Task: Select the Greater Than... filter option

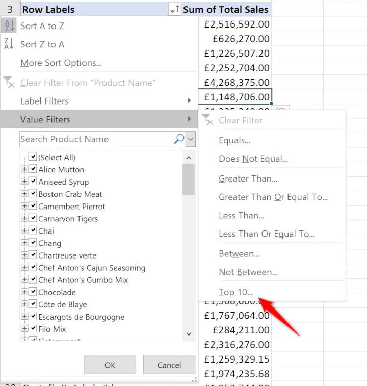Action: [248, 178]
